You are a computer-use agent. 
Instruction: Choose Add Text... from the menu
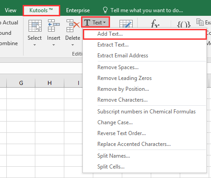pyautogui.click(x=145, y=34)
